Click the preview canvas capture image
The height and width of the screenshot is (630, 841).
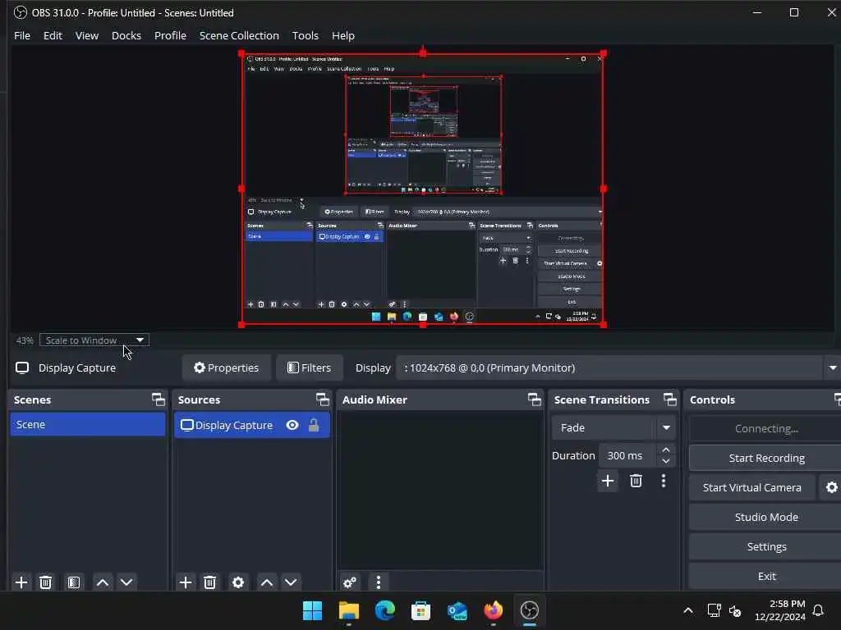pyautogui.click(x=423, y=189)
